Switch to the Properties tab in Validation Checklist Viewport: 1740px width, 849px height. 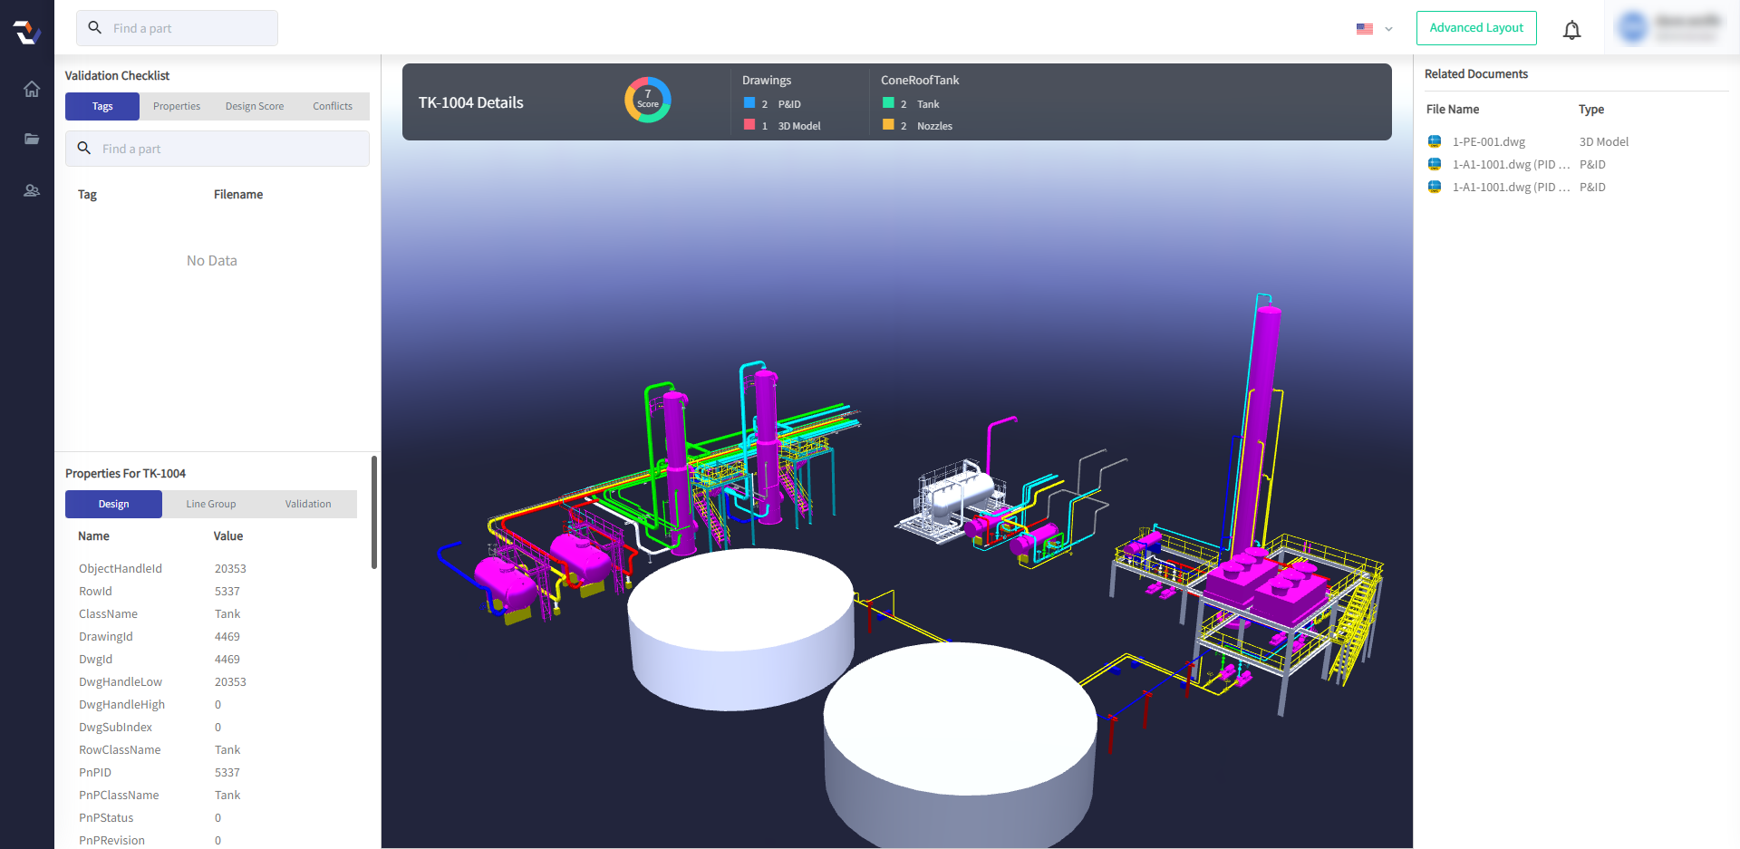tap(176, 106)
